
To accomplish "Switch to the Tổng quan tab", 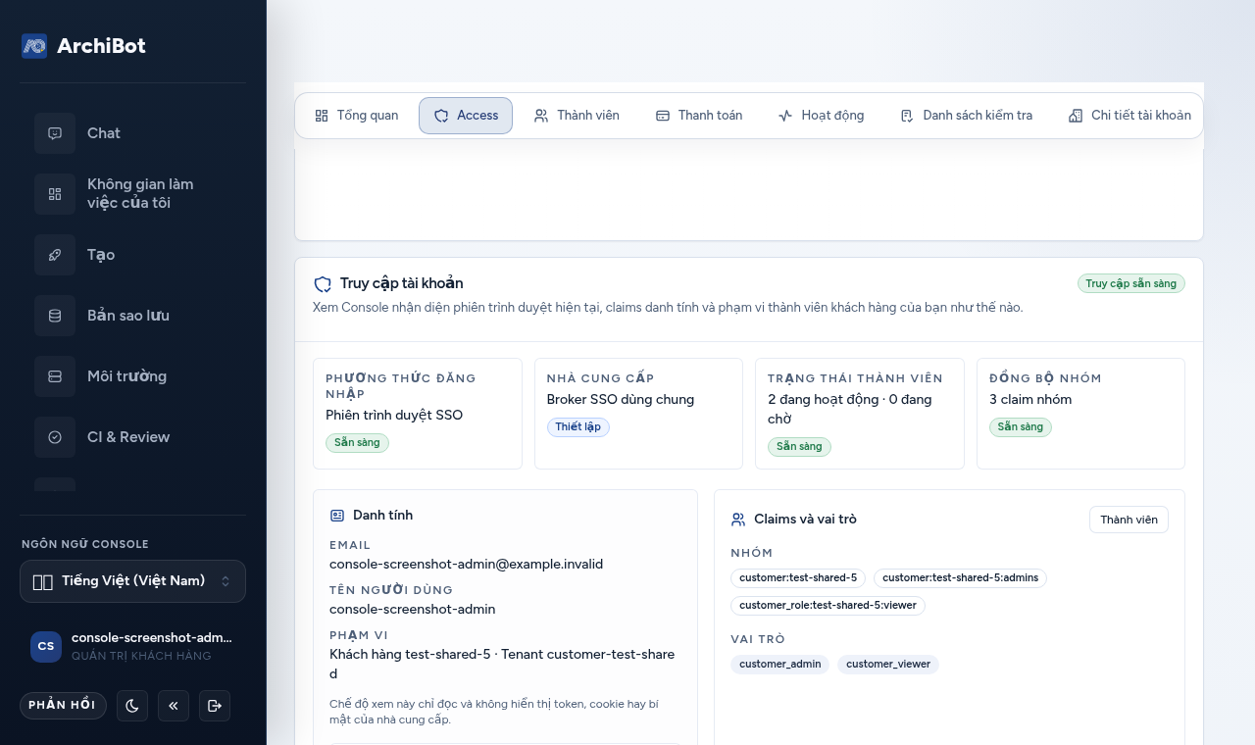I will [x=357, y=116].
